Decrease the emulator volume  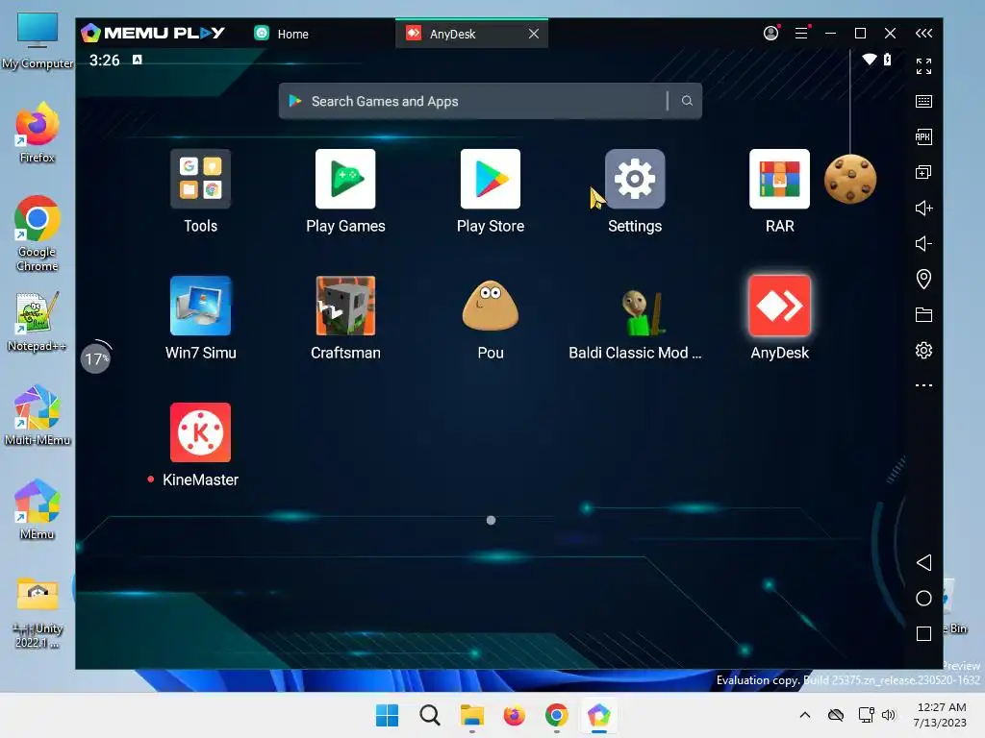pyautogui.click(x=923, y=243)
